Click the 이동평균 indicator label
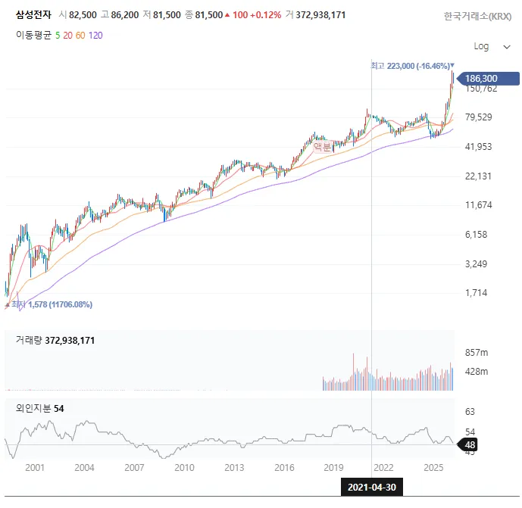Image resolution: width=522 pixels, height=508 pixels. pos(33,35)
